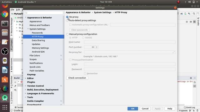Open Google Chrome from the dock
The height and width of the screenshot is (112, 200).
pyautogui.click(x=5, y=14)
